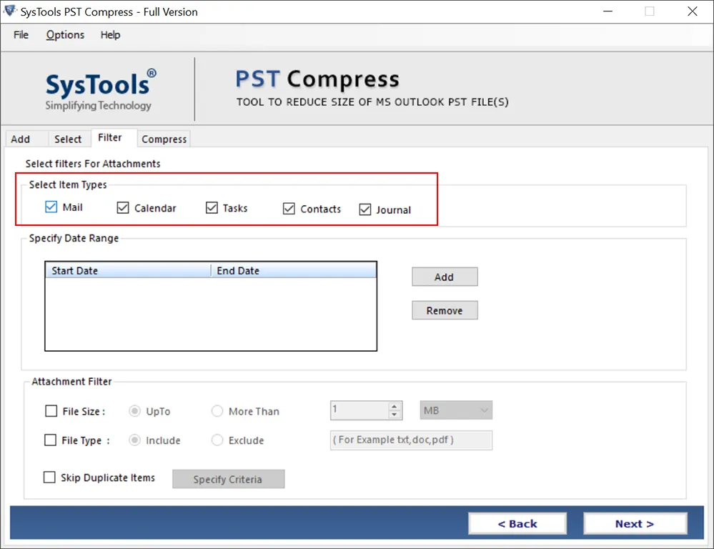The height and width of the screenshot is (549, 714).
Task: Close the PST Compress window
Action: coord(692,11)
